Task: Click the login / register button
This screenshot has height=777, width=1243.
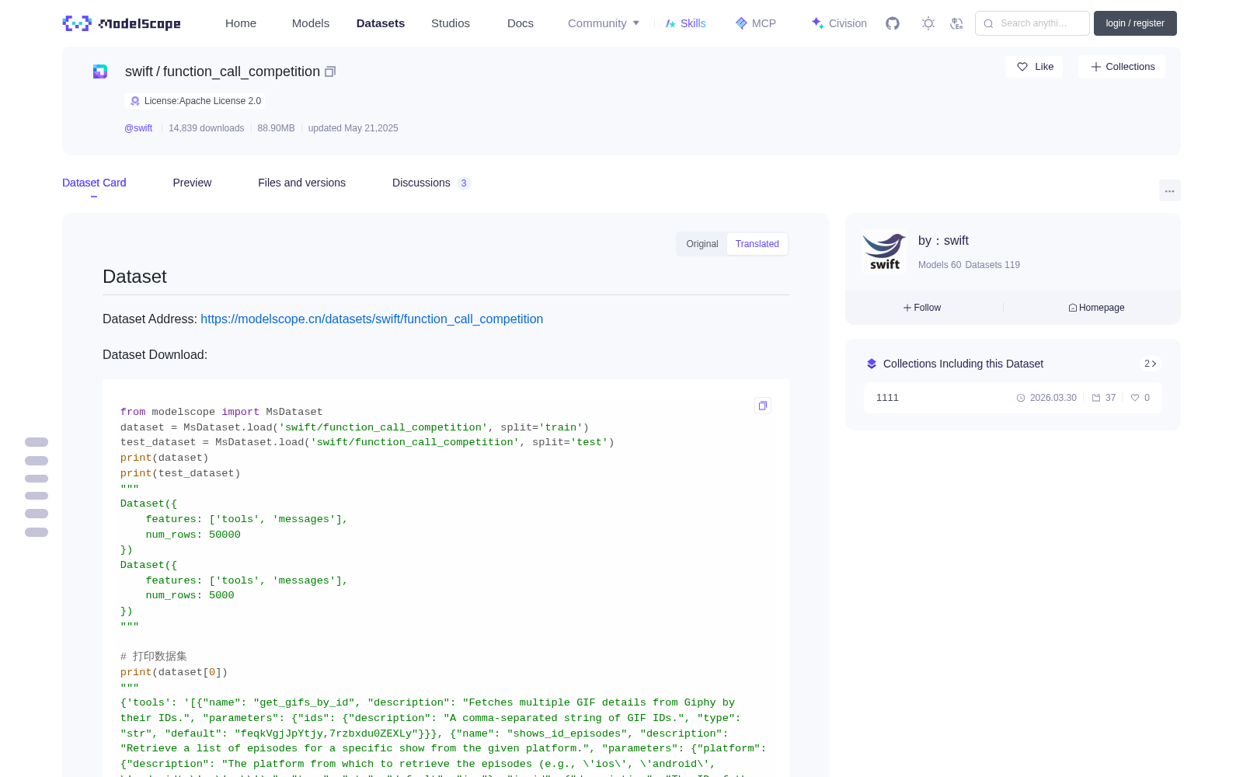Action: [x=1135, y=23]
